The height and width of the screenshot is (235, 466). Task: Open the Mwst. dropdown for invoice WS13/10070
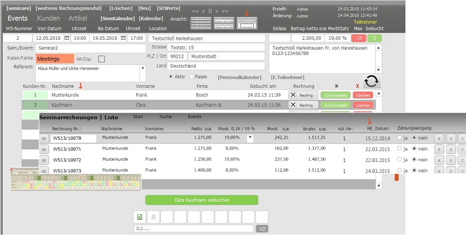point(250,138)
